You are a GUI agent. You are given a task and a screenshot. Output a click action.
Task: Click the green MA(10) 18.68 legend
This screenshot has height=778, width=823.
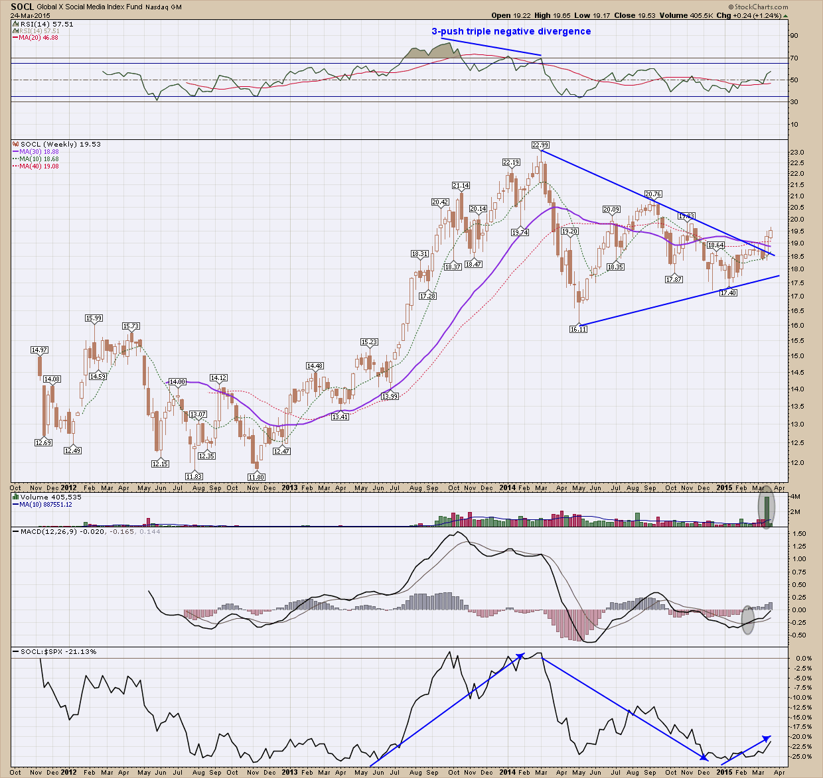point(36,159)
